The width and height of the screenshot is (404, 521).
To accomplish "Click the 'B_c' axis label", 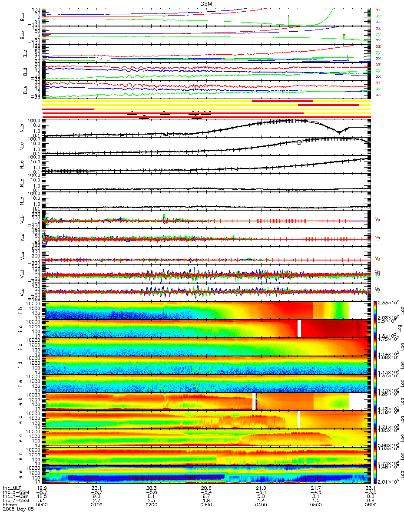I will coord(21,35).
